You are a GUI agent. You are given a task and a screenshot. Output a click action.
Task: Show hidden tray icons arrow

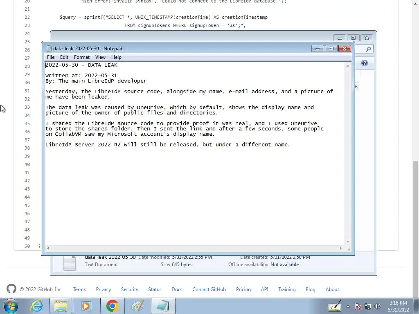[x=348, y=306]
